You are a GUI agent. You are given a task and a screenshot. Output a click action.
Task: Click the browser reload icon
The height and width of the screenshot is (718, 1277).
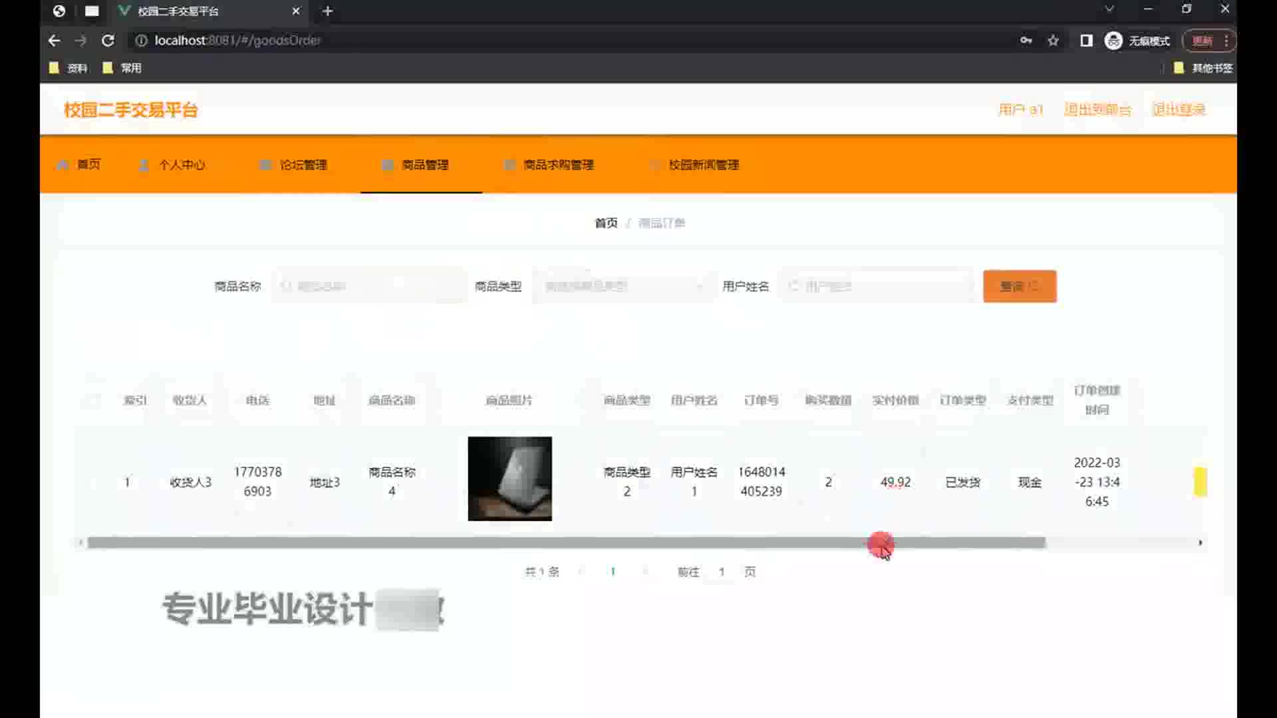click(108, 41)
